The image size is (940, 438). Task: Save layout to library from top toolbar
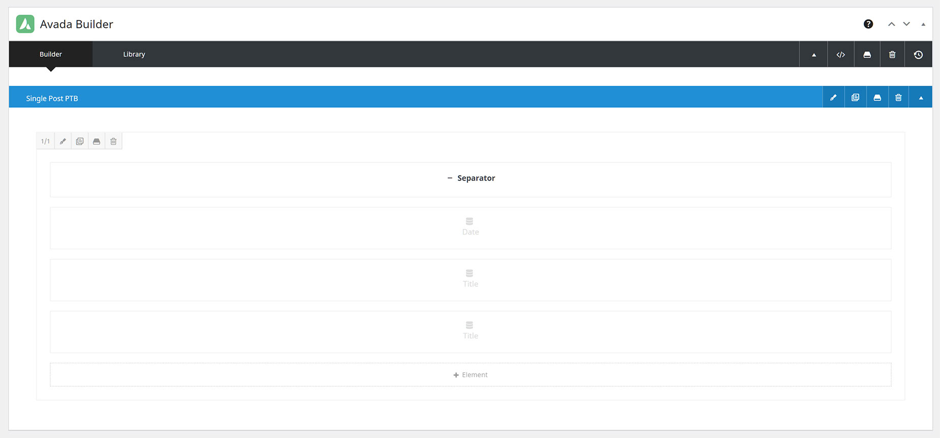click(x=867, y=54)
